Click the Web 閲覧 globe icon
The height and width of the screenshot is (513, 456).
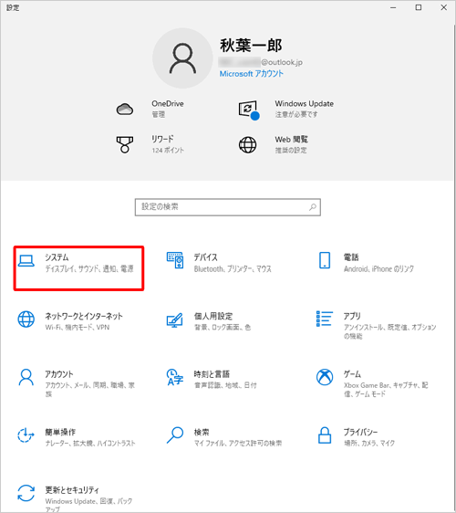pos(248,145)
